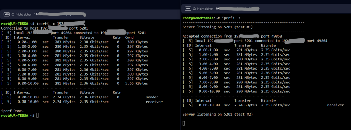This screenshot has width=351, height=130.
Task: Click 'Server listening on 5201 (test #2)'
Action: click(x=218, y=114)
